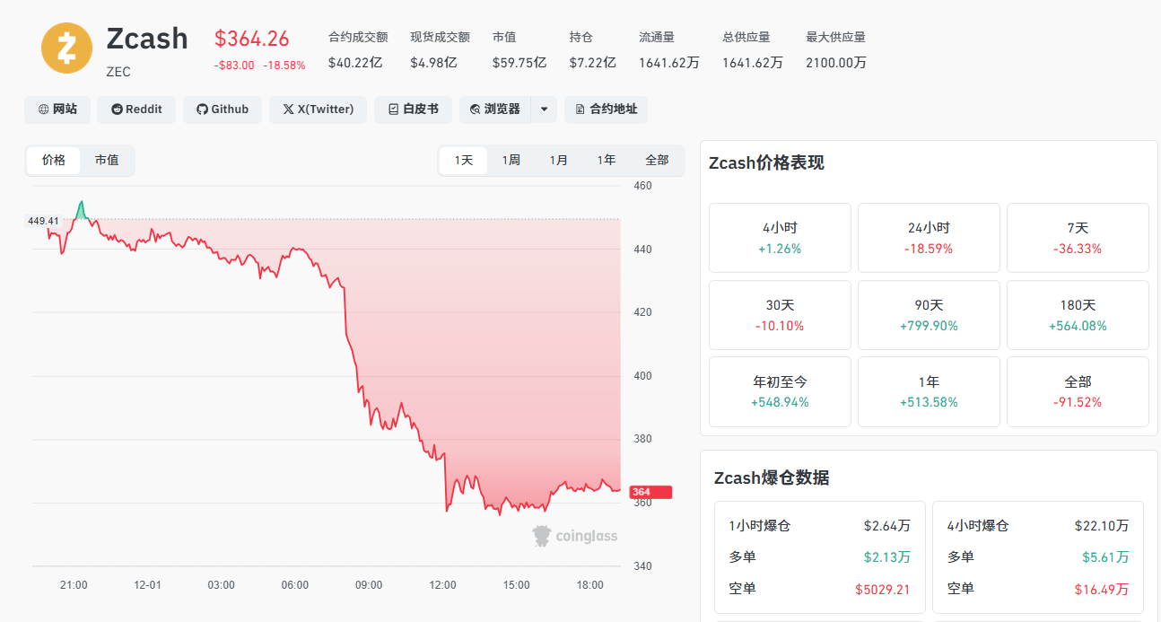
Task: Open the Reddit link button
Action: [136, 110]
